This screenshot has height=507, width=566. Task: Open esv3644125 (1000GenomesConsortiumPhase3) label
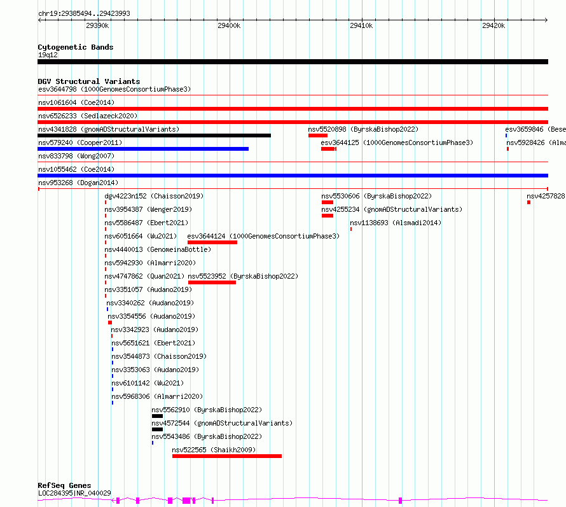click(x=397, y=142)
